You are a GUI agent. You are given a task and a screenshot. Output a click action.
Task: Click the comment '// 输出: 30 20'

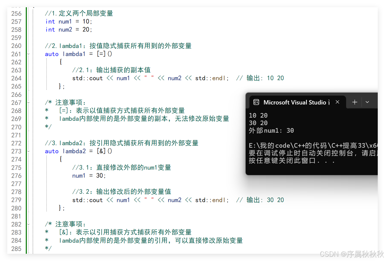[x=260, y=200]
